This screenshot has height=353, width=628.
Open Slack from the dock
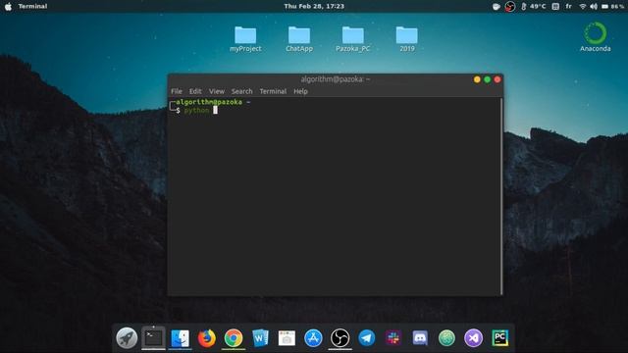pos(393,338)
